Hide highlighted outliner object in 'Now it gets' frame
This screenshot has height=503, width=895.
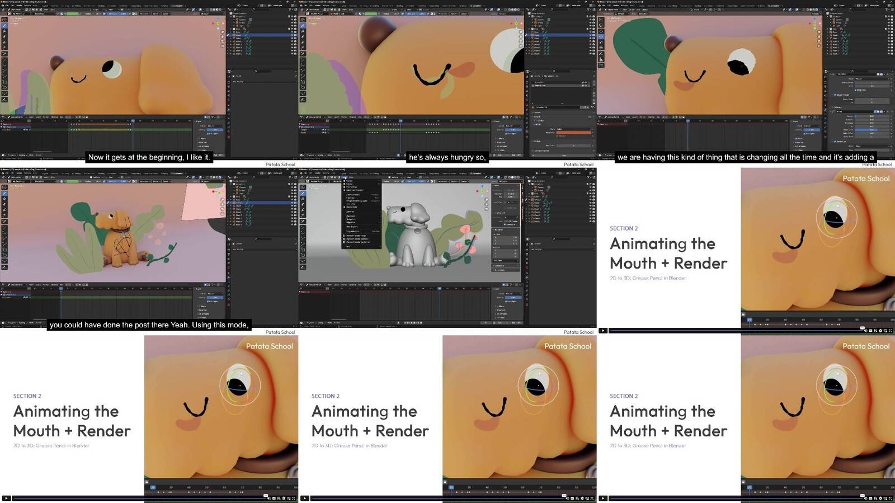(x=293, y=35)
